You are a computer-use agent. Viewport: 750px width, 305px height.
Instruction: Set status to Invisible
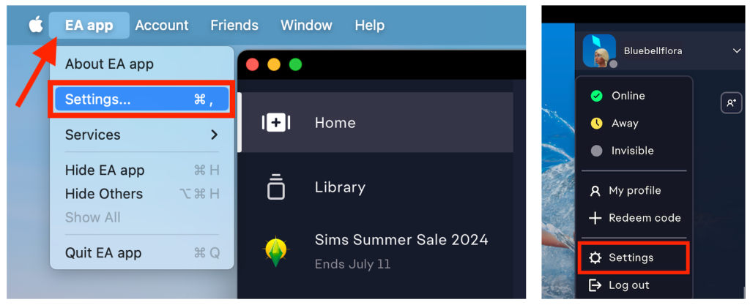634,151
